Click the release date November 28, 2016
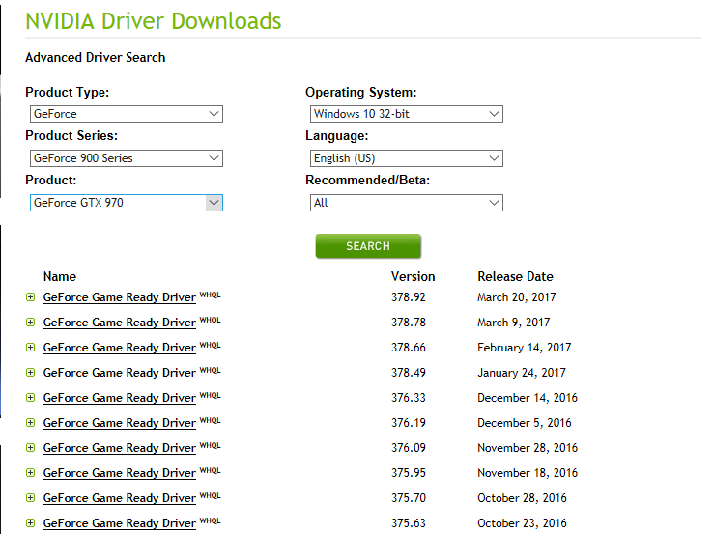 coord(528,448)
